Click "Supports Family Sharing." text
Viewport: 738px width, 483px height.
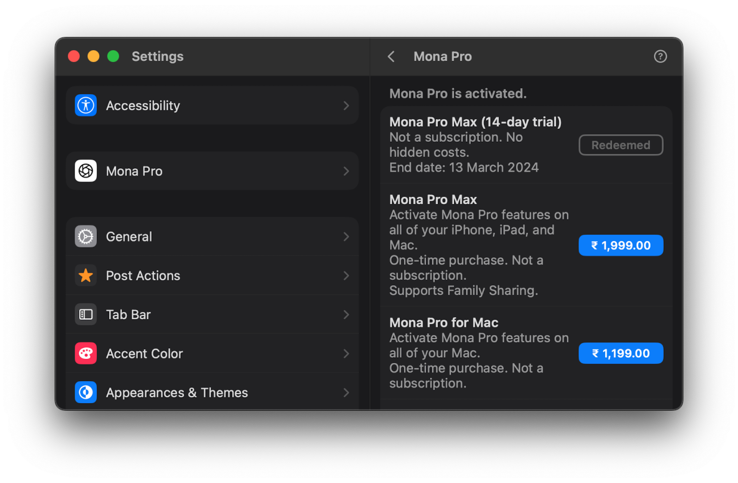coord(463,290)
